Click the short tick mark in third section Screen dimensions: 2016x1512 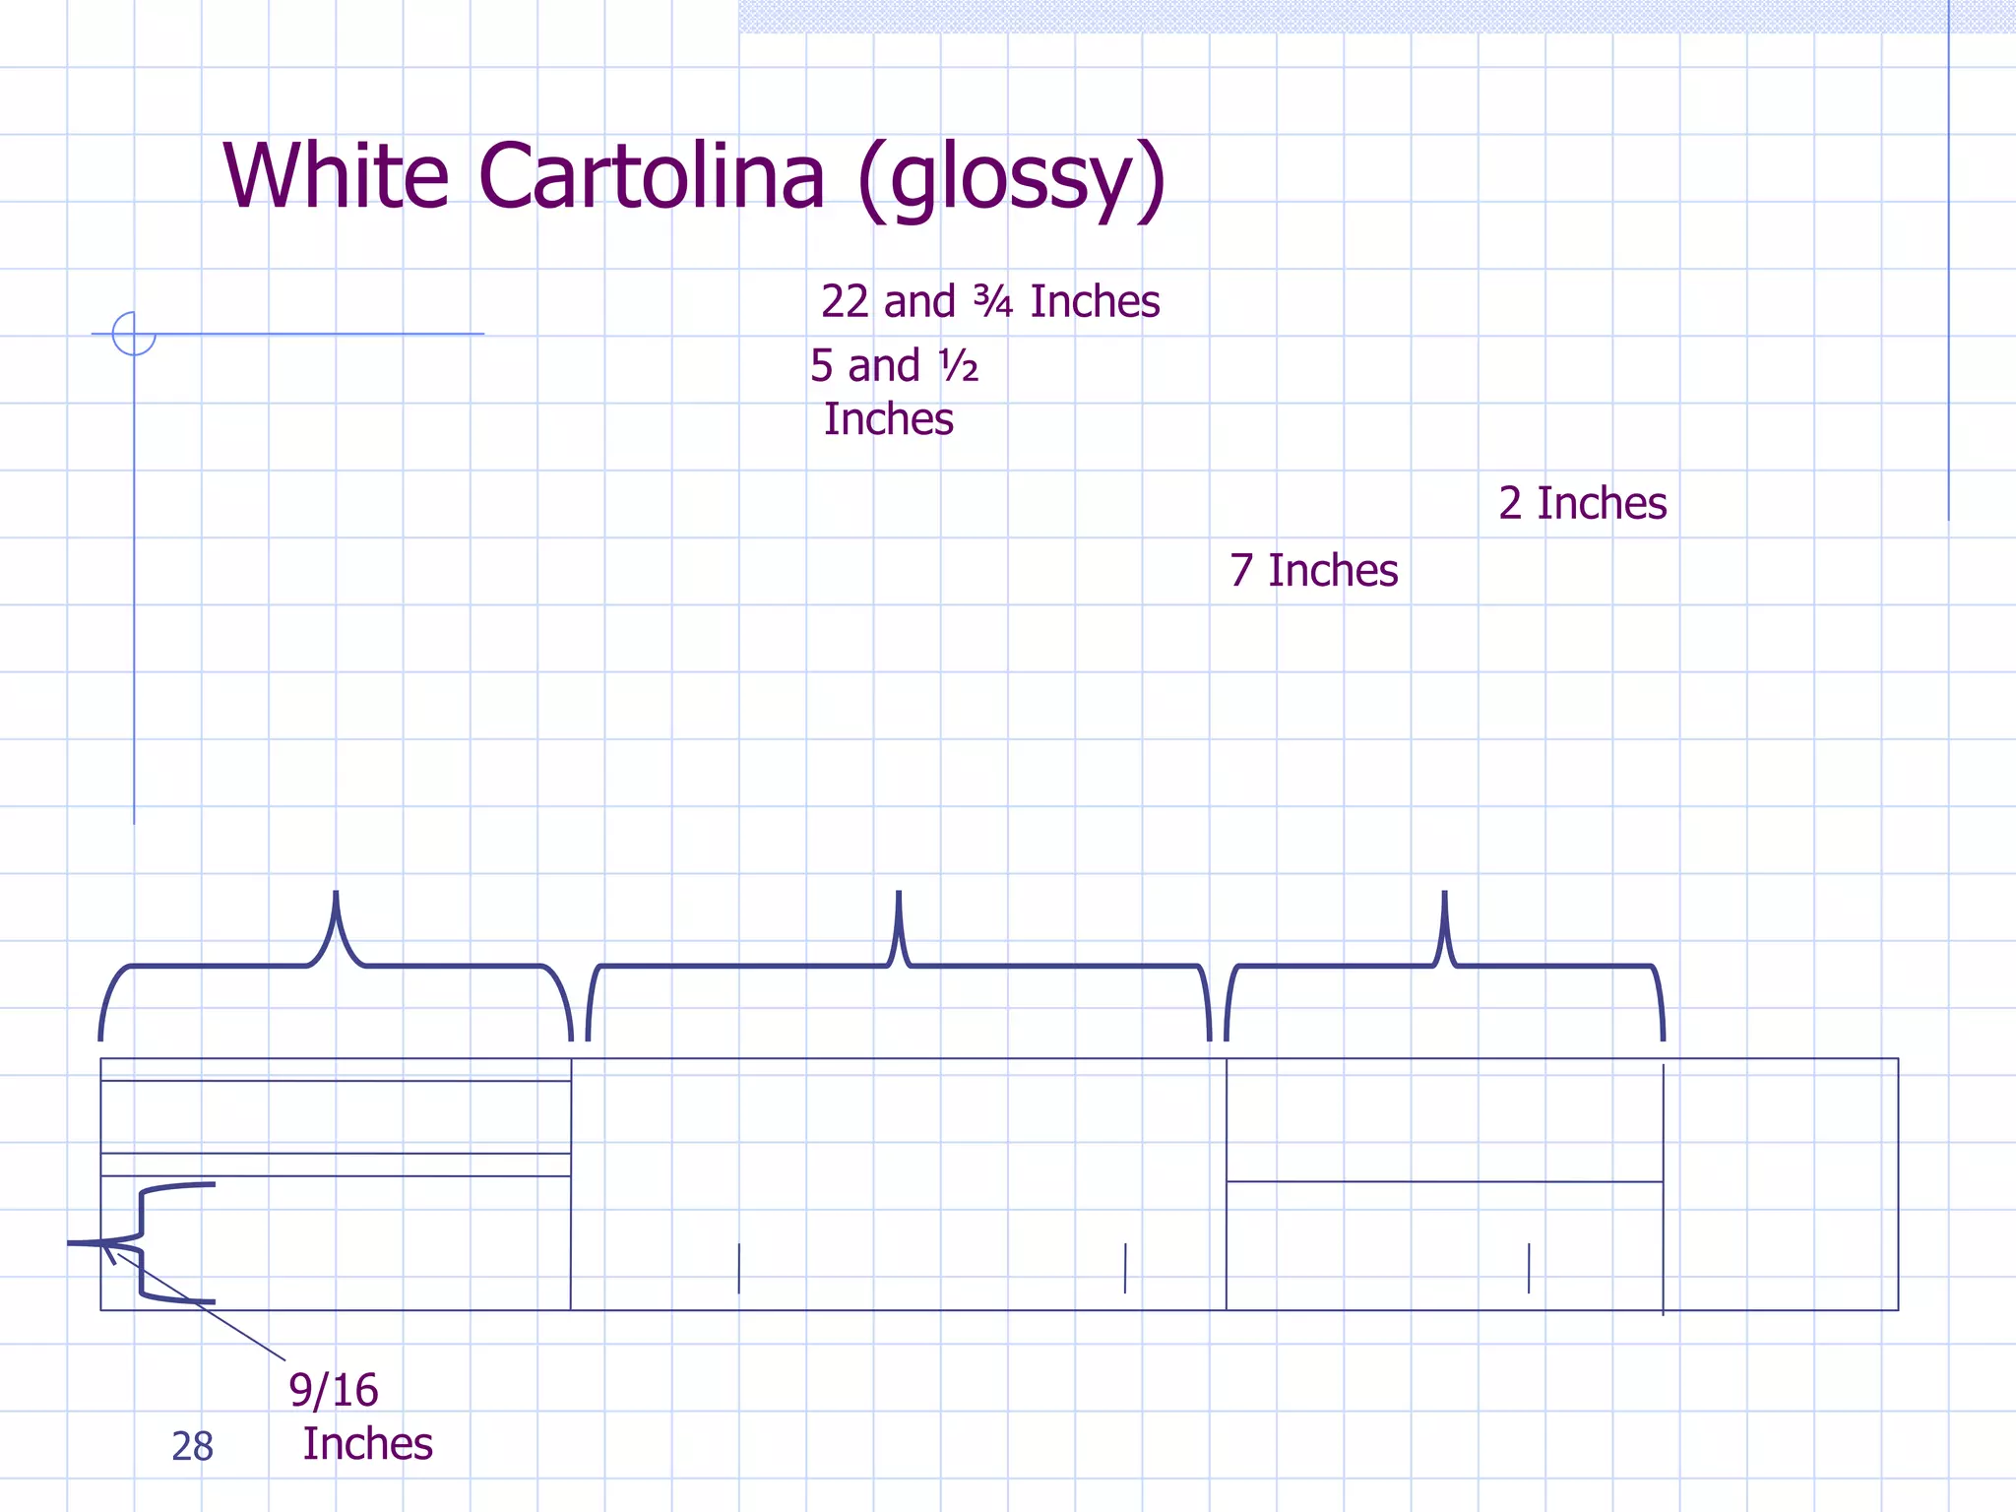click(1529, 1268)
